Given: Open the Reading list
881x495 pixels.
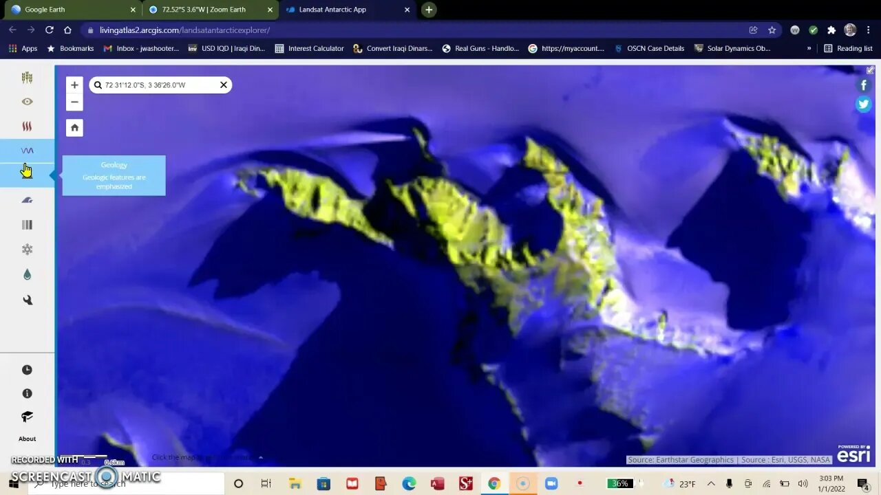Looking at the screenshot, I should (848, 49).
